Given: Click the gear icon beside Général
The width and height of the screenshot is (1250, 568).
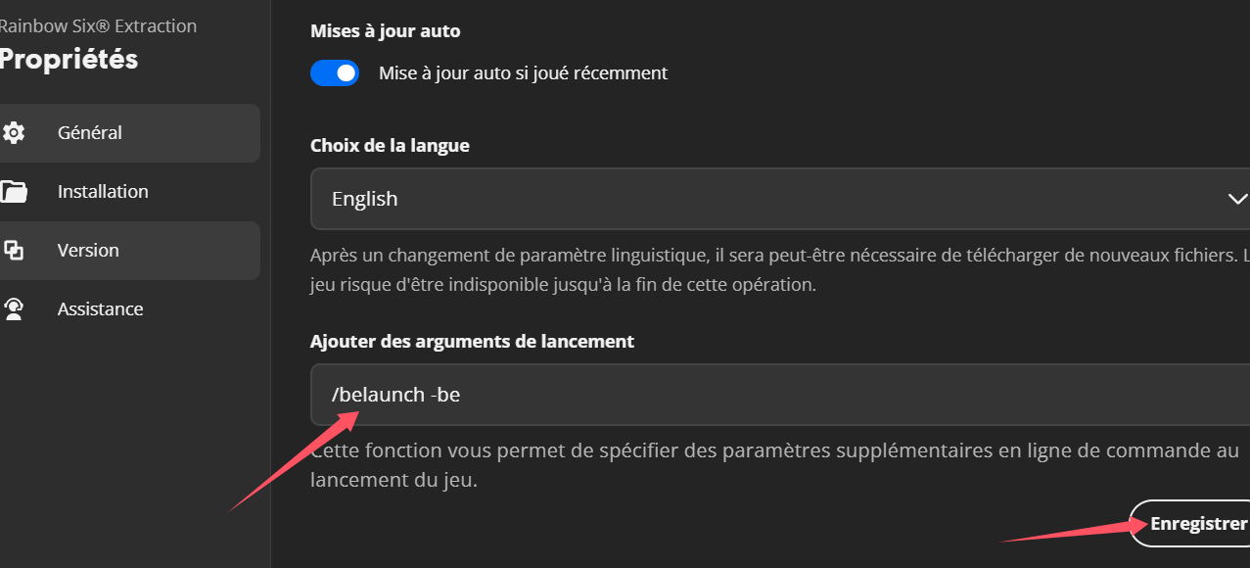Looking at the screenshot, I should 14,132.
